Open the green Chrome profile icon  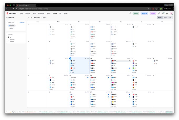click(x=161, y=9)
